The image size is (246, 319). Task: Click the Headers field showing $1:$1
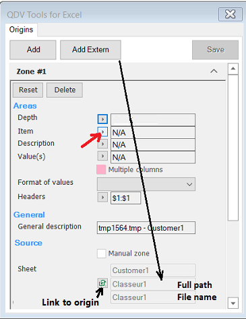tap(125, 198)
